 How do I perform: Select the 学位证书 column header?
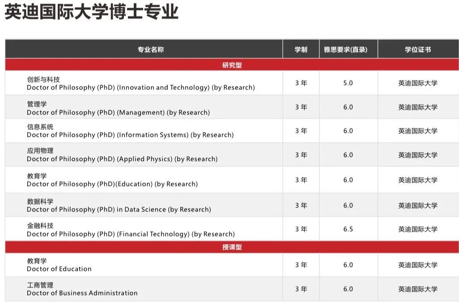(418, 50)
